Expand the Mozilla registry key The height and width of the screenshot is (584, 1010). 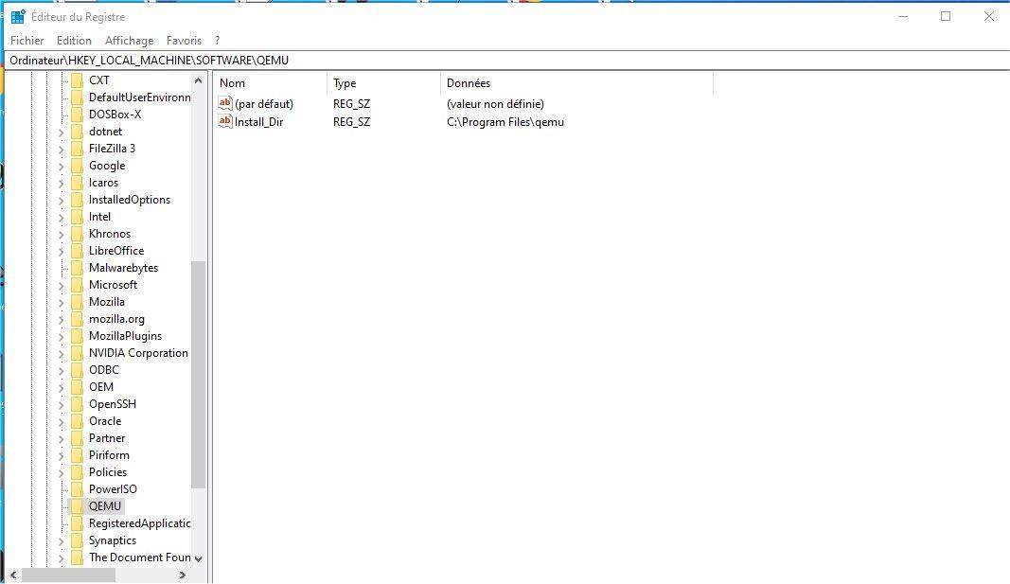click(x=61, y=302)
